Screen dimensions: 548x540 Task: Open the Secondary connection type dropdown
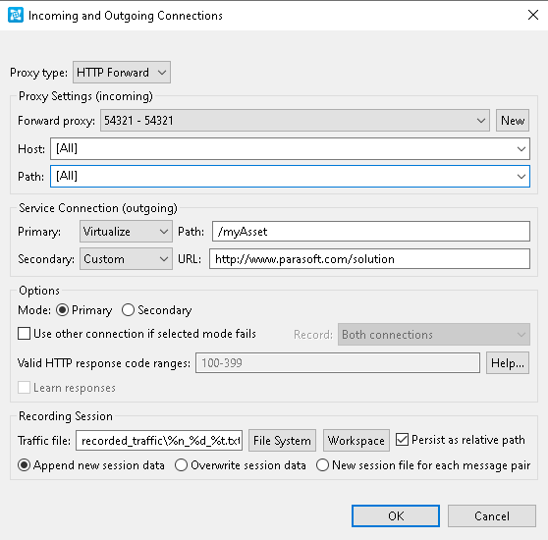(x=126, y=259)
